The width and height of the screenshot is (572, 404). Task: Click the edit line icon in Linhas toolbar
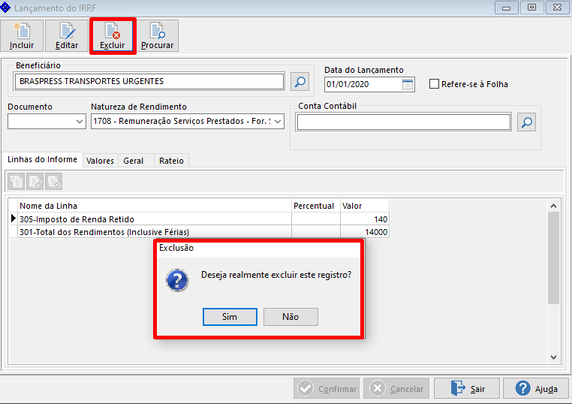pyautogui.click(x=35, y=182)
